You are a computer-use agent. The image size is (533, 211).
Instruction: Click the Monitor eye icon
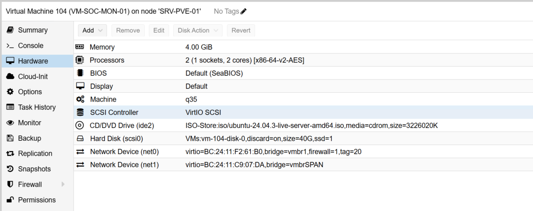[10, 123]
